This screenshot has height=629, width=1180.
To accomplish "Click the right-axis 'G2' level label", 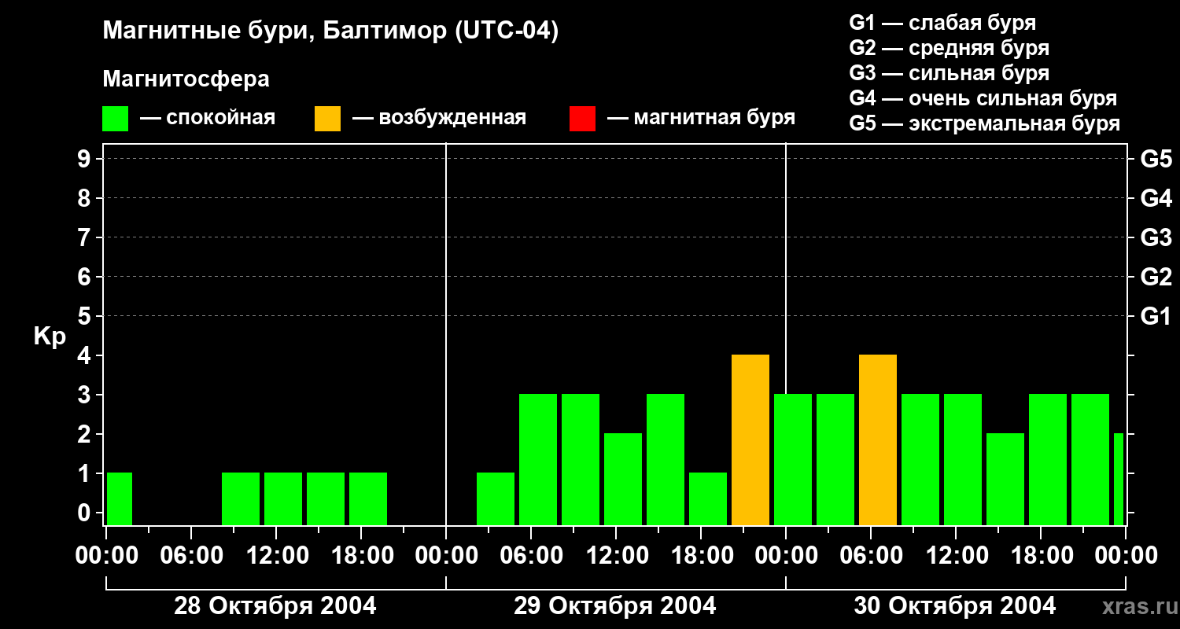I will (1156, 277).
